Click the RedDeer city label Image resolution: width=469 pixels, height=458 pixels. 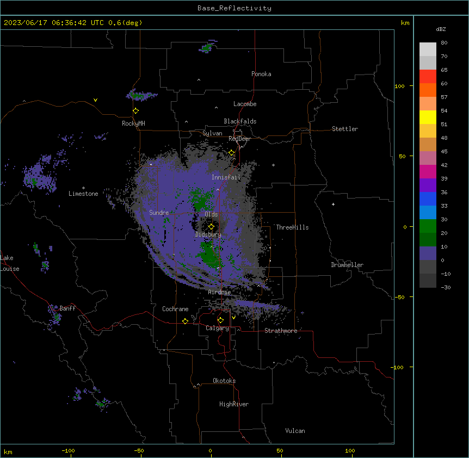coord(239,139)
